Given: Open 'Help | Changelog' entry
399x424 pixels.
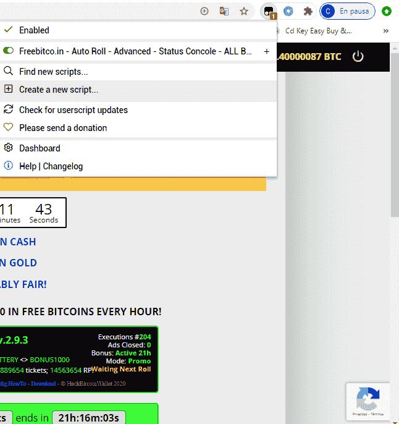Looking at the screenshot, I should 138,166.
